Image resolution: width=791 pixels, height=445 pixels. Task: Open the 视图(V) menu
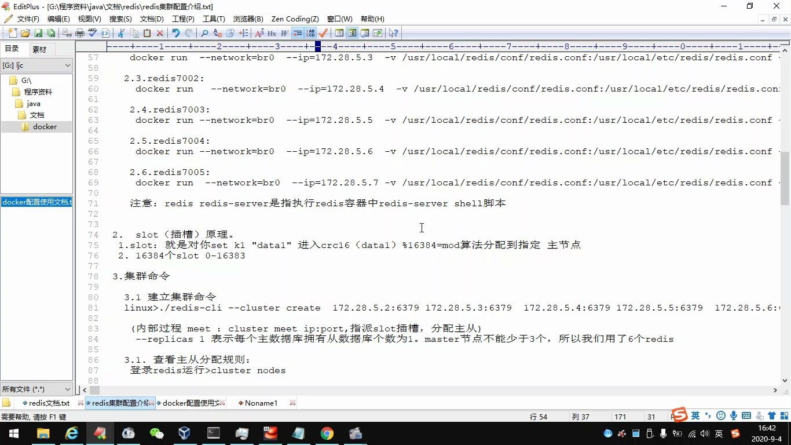tap(90, 19)
